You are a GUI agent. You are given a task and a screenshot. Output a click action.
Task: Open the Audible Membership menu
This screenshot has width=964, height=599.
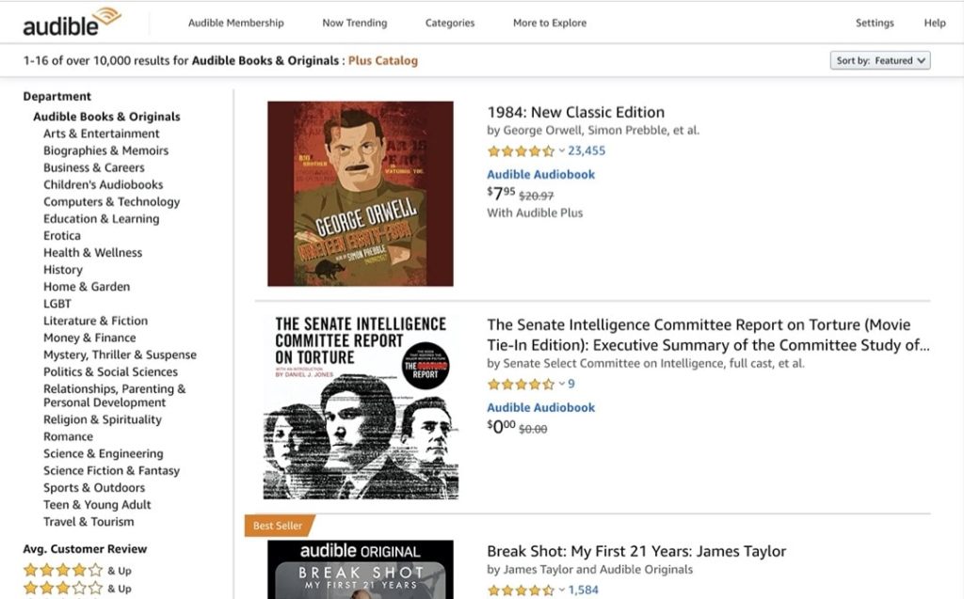(235, 23)
